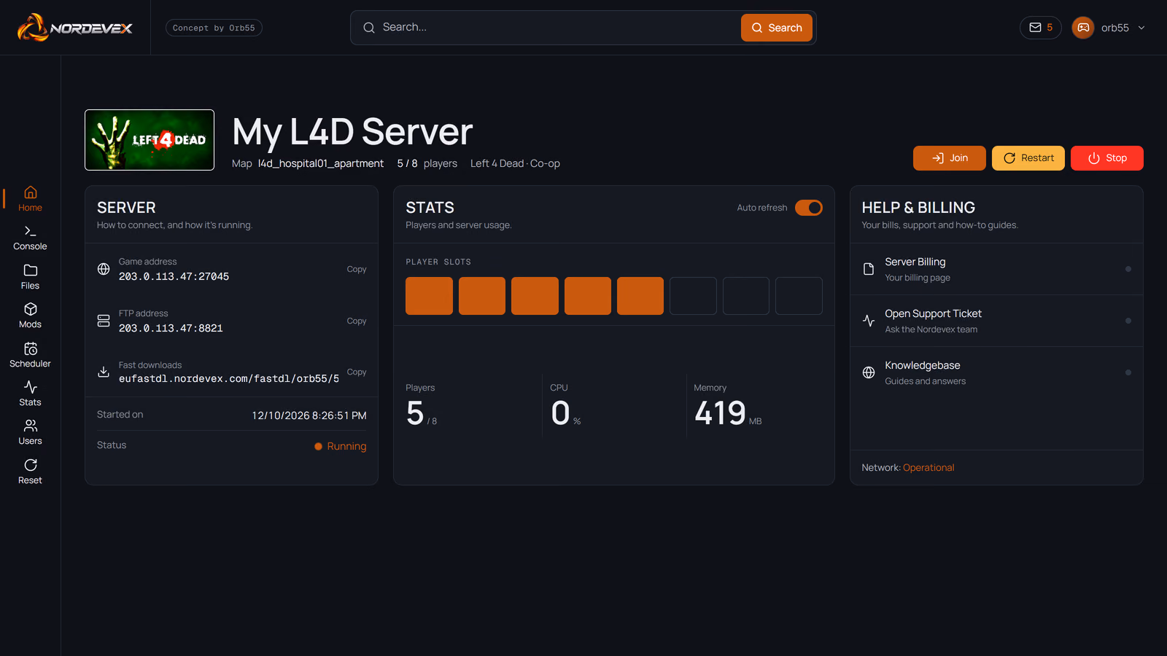Image resolution: width=1167 pixels, height=656 pixels.
Task: Click the Running status text
Action: click(346, 446)
